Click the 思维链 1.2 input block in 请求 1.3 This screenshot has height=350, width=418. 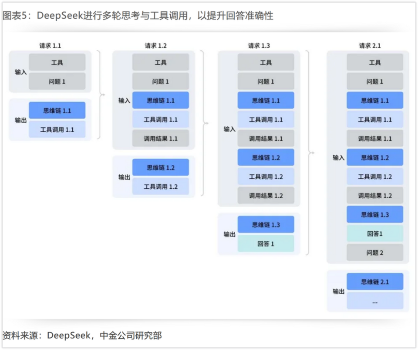click(x=266, y=157)
